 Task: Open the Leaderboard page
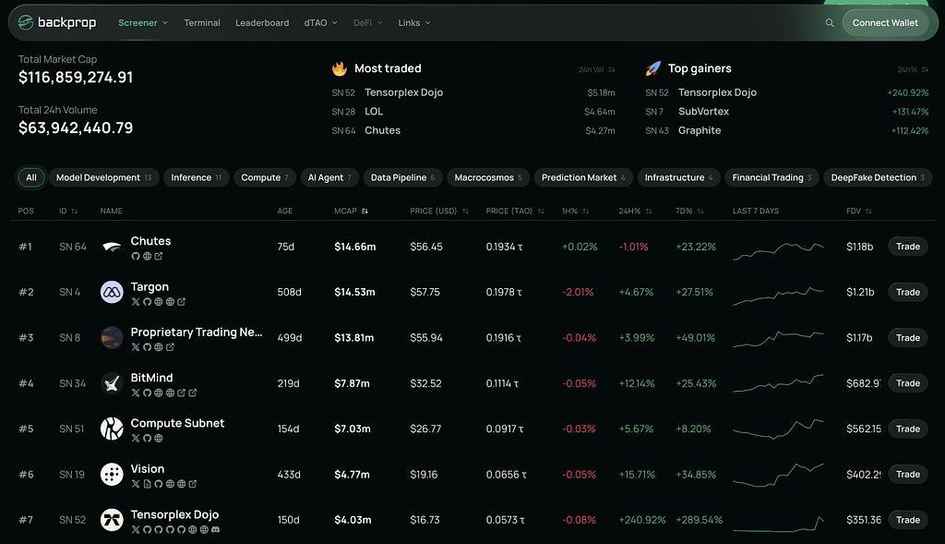point(262,23)
